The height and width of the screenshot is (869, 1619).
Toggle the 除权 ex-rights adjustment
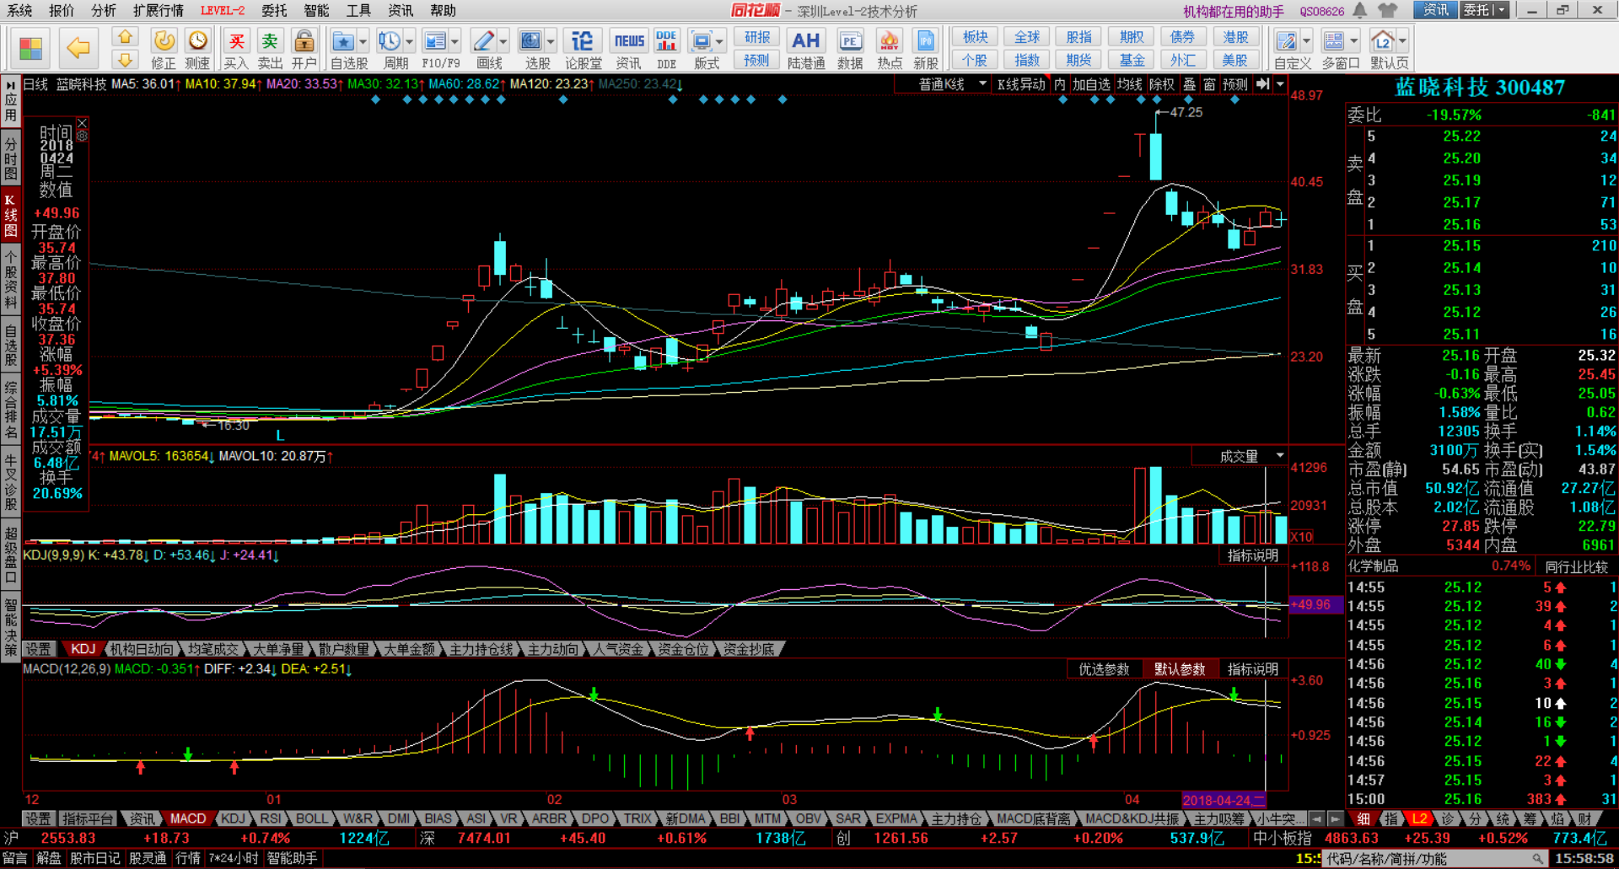click(1162, 84)
